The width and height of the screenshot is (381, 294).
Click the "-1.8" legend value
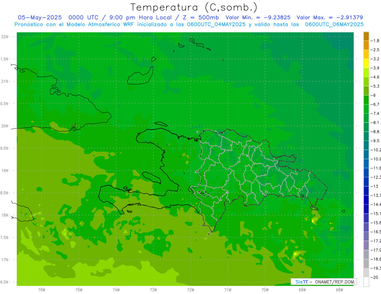(375, 41)
